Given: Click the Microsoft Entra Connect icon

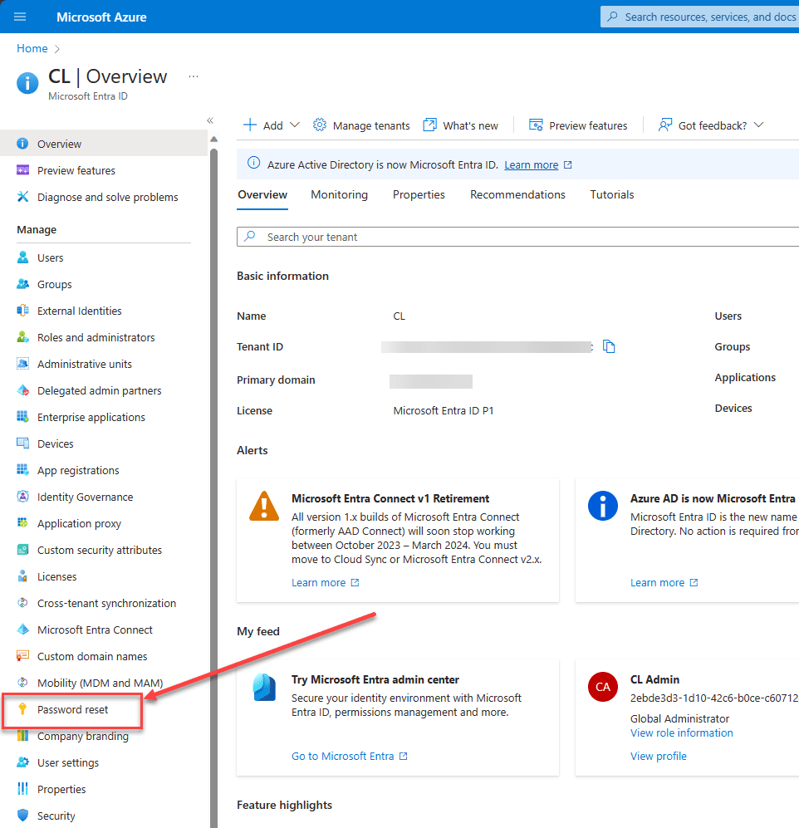Looking at the screenshot, I should pyautogui.click(x=22, y=630).
